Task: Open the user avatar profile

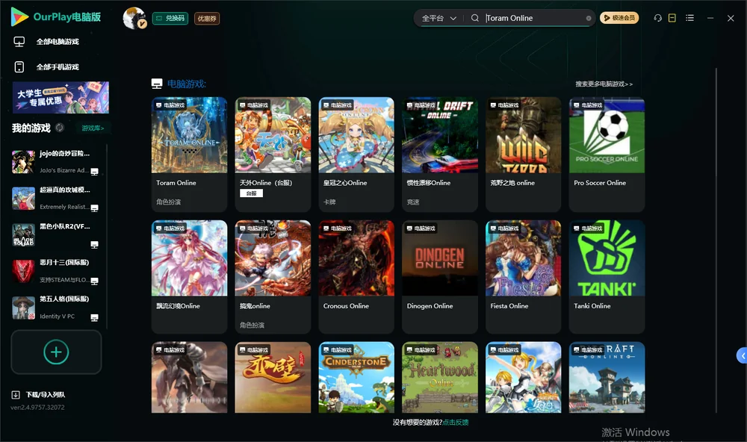Action: click(134, 18)
